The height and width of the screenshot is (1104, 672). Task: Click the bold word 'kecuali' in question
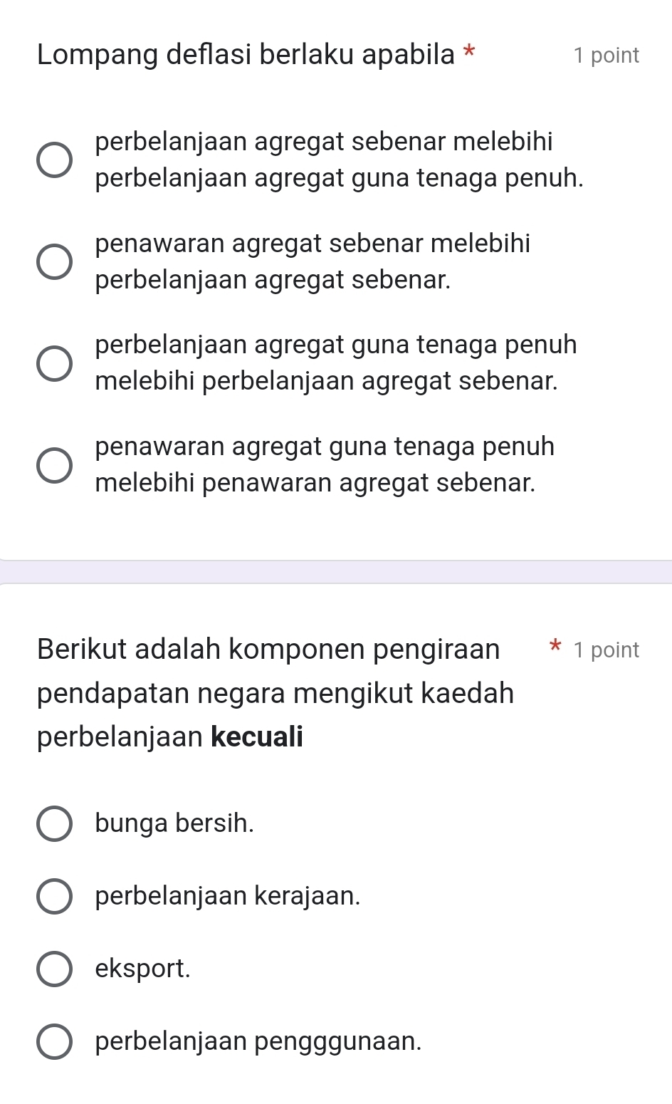pos(257,736)
